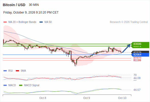Click the blue RSI legend swatch
Viewport: 150px width, 102px height.
point(5,71)
